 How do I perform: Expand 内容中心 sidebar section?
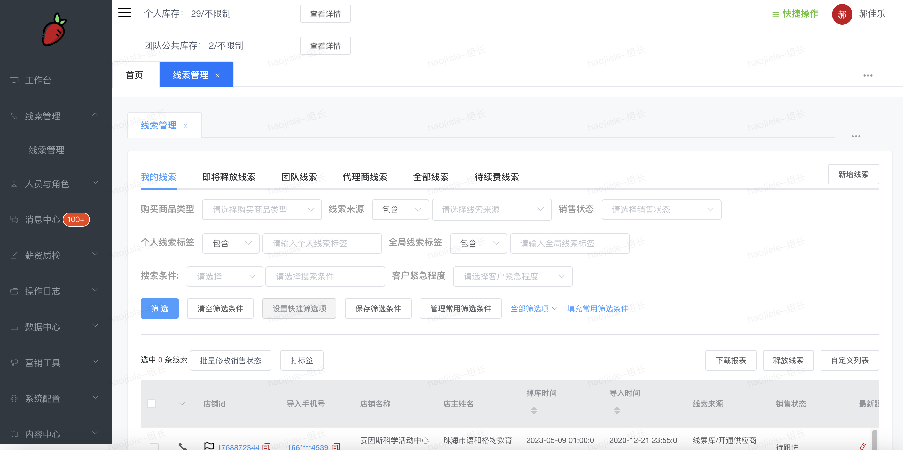pos(95,432)
